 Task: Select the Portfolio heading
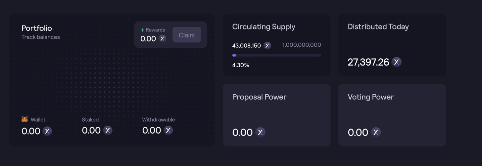click(37, 28)
